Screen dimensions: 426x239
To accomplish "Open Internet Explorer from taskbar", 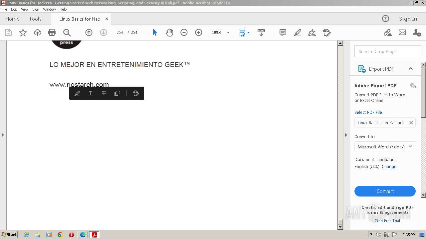I will tap(26, 235).
